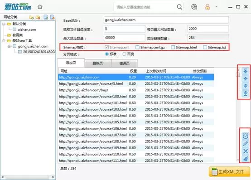Click the 抓取文件目录深度 field

pyautogui.click(x=125, y=29)
